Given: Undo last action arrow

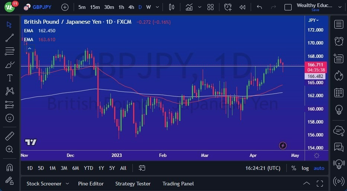Looking at the screenshot, I should [259, 7].
